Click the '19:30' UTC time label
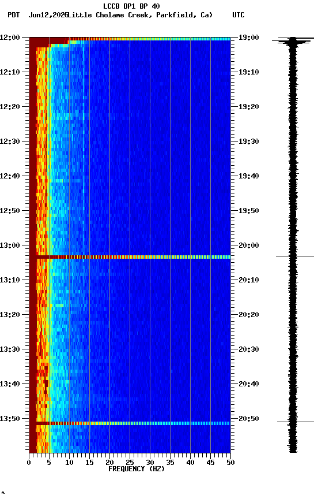This screenshot has height=499, width=318. [x=249, y=141]
